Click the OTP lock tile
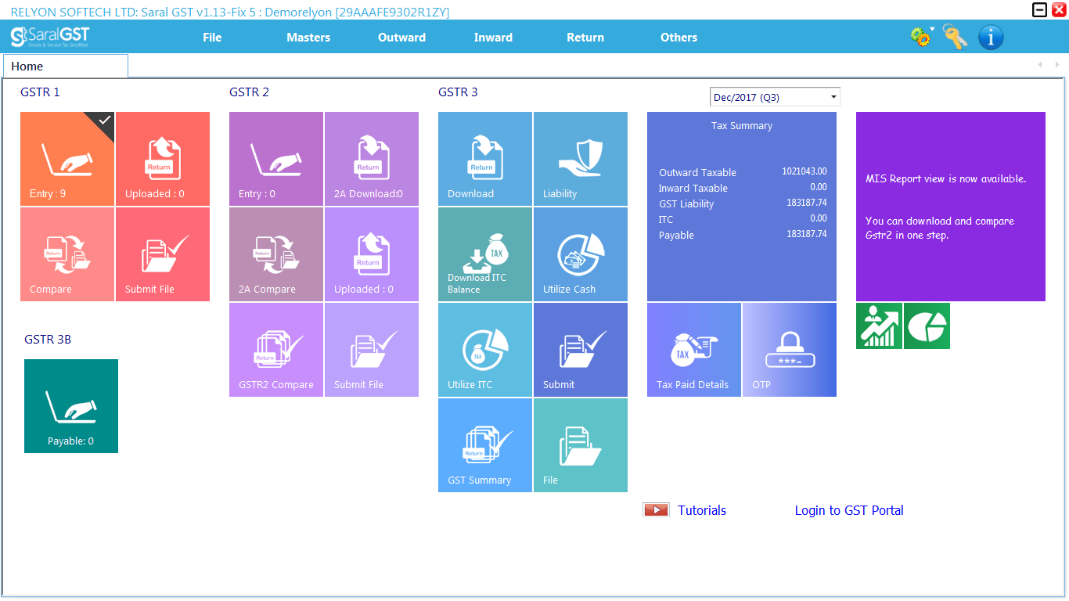This screenshot has width=1069, height=601. pos(790,350)
